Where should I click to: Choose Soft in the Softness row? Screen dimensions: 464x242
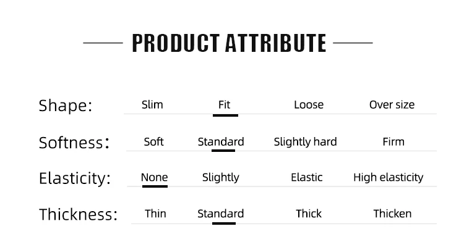tap(153, 142)
